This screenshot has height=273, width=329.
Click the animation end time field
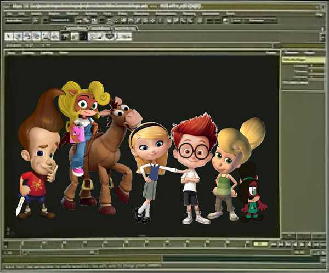point(300,252)
